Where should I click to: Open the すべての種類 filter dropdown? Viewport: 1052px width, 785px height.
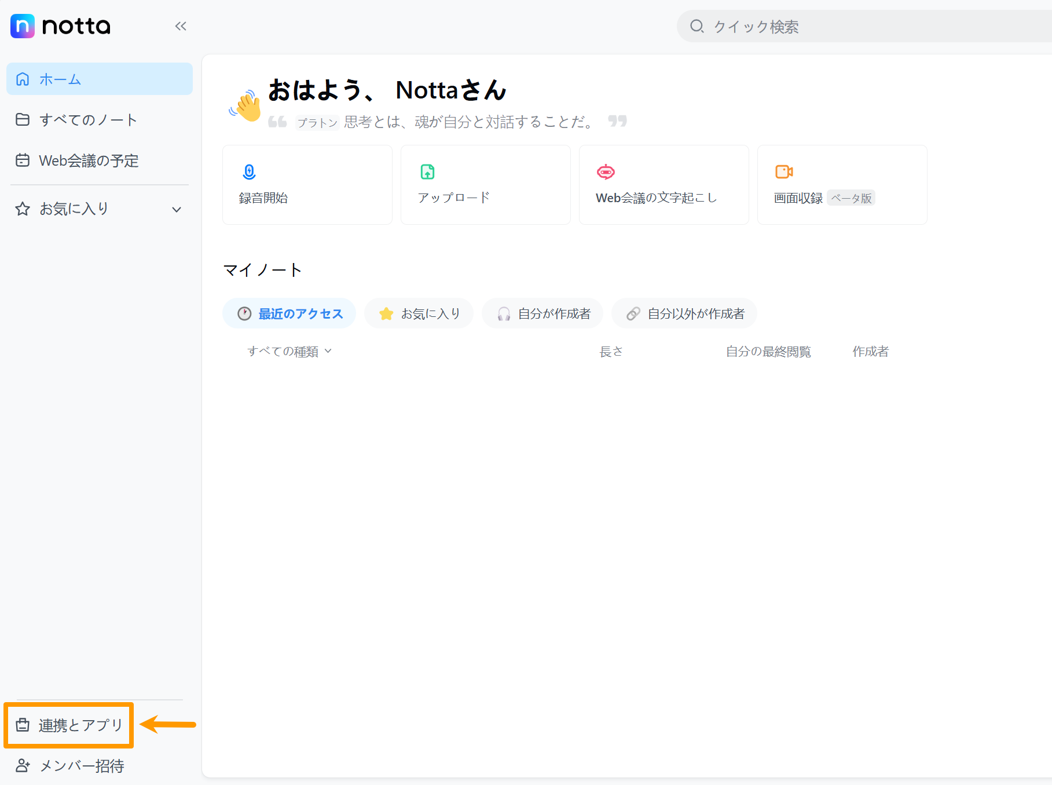click(289, 351)
